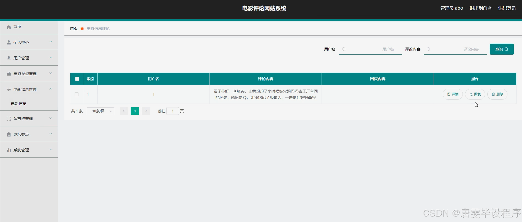Image resolution: width=522 pixels, height=222 pixels.
Task: Click the 前往 page number input
Action: click(x=173, y=111)
